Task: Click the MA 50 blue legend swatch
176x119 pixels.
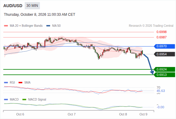Action: coord(48,26)
